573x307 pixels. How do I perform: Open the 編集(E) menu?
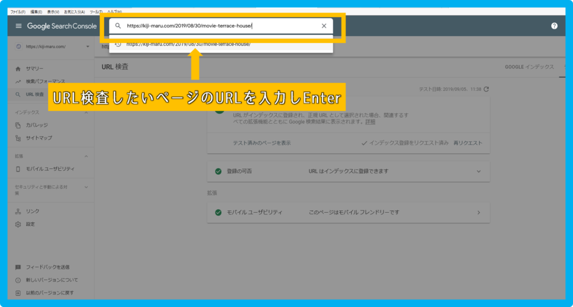coord(36,11)
